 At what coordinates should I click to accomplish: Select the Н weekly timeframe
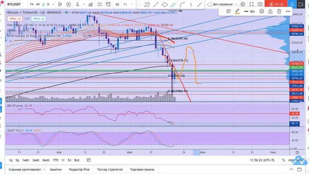click(48, 4)
